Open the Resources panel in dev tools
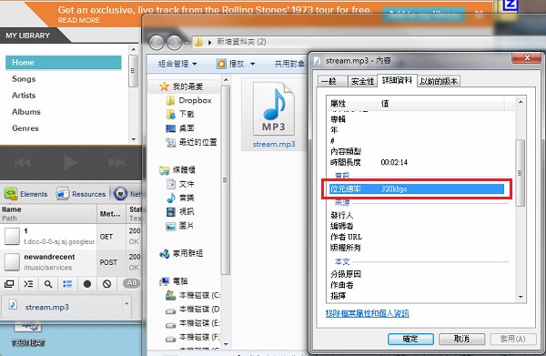Viewport: 546px width, 356px height. (x=81, y=194)
